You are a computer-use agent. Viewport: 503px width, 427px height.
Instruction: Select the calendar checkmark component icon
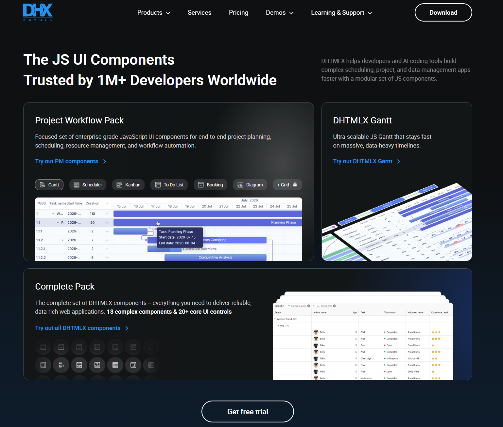[x=61, y=347]
